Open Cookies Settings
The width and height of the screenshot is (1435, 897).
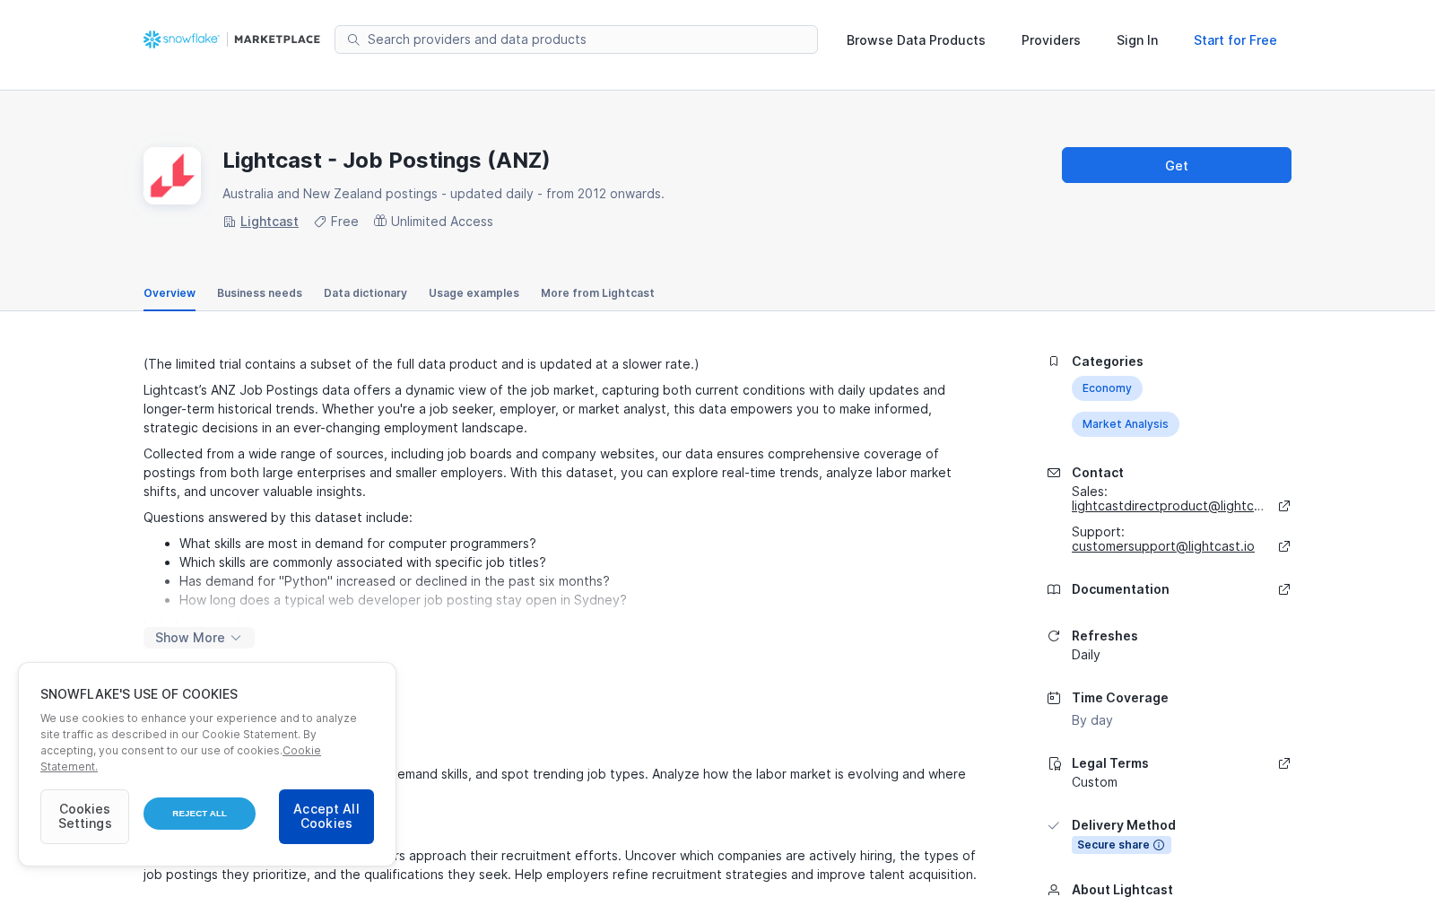coord(84,816)
